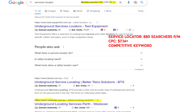Click the test-equipment.com.au URL breadcrumb
Image resolution: width=186 pixels, height=112 pixels.
click(64, 22)
